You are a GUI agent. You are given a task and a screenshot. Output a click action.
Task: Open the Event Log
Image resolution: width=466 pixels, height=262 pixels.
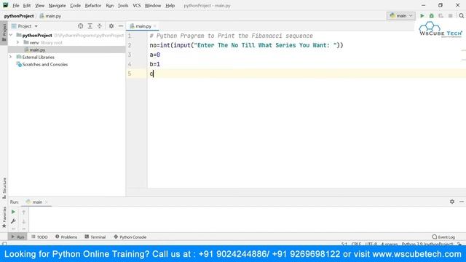(443, 237)
